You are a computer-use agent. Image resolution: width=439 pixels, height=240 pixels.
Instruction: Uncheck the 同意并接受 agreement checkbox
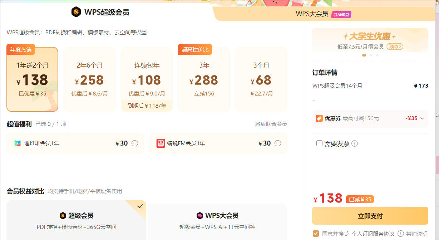coord(316,234)
